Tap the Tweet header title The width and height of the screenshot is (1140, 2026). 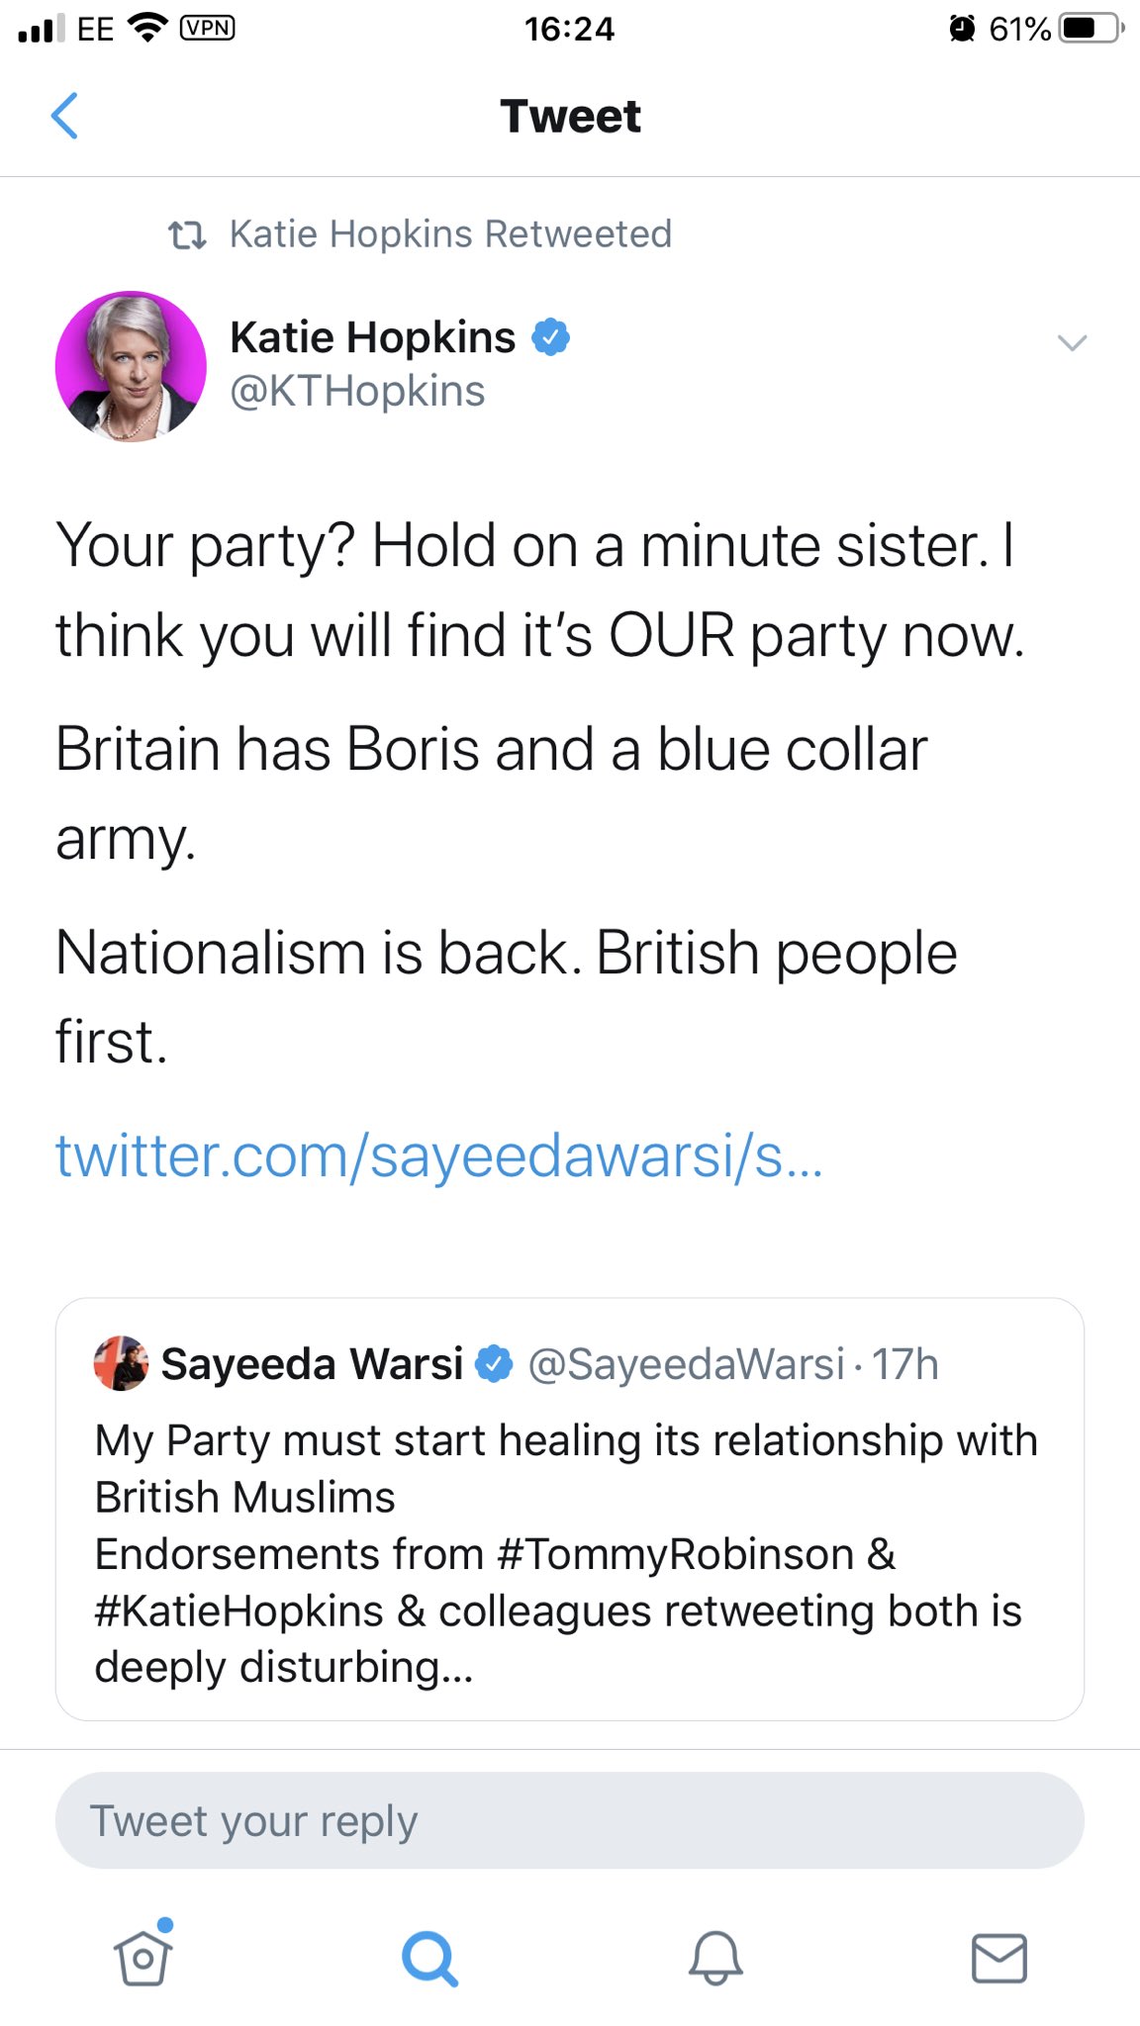pos(570,116)
